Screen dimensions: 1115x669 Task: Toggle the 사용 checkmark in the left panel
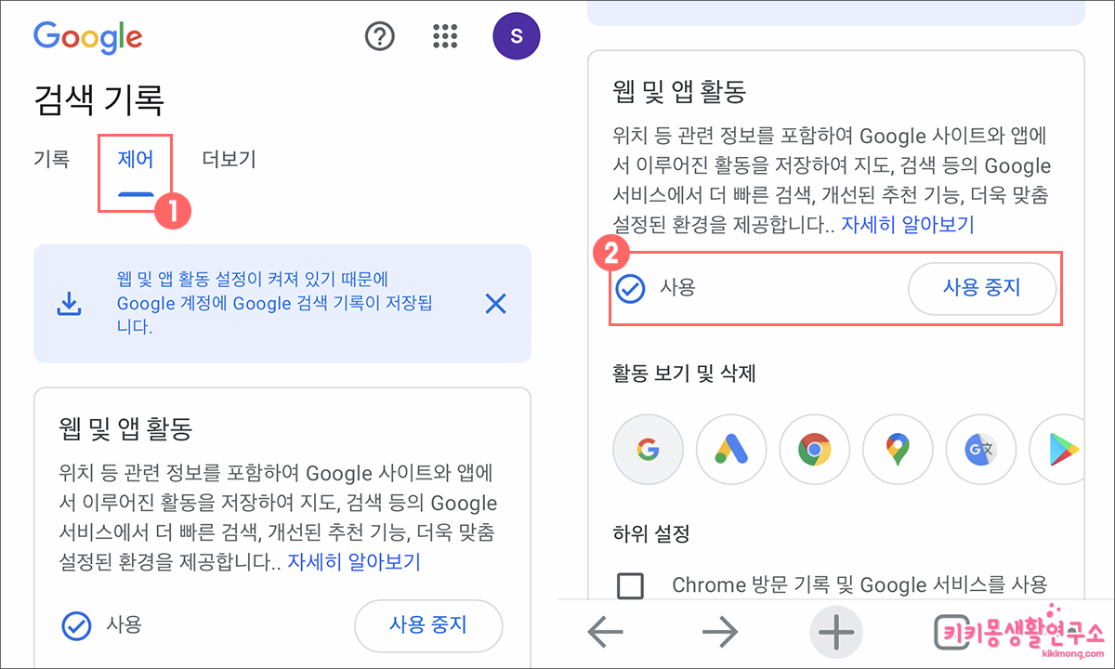tap(75, 625)
